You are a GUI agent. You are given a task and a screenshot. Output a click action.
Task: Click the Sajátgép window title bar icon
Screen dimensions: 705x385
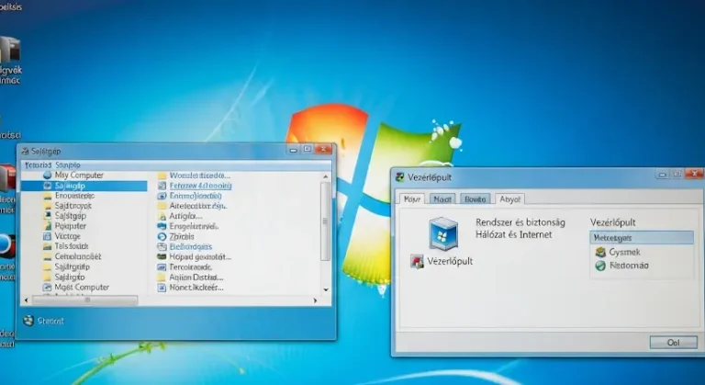(25, 152)
